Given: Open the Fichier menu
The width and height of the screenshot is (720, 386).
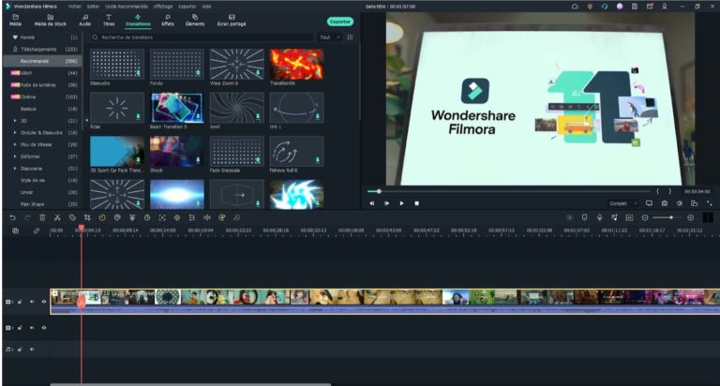Looking at the screenshot, I should (75, 5).
